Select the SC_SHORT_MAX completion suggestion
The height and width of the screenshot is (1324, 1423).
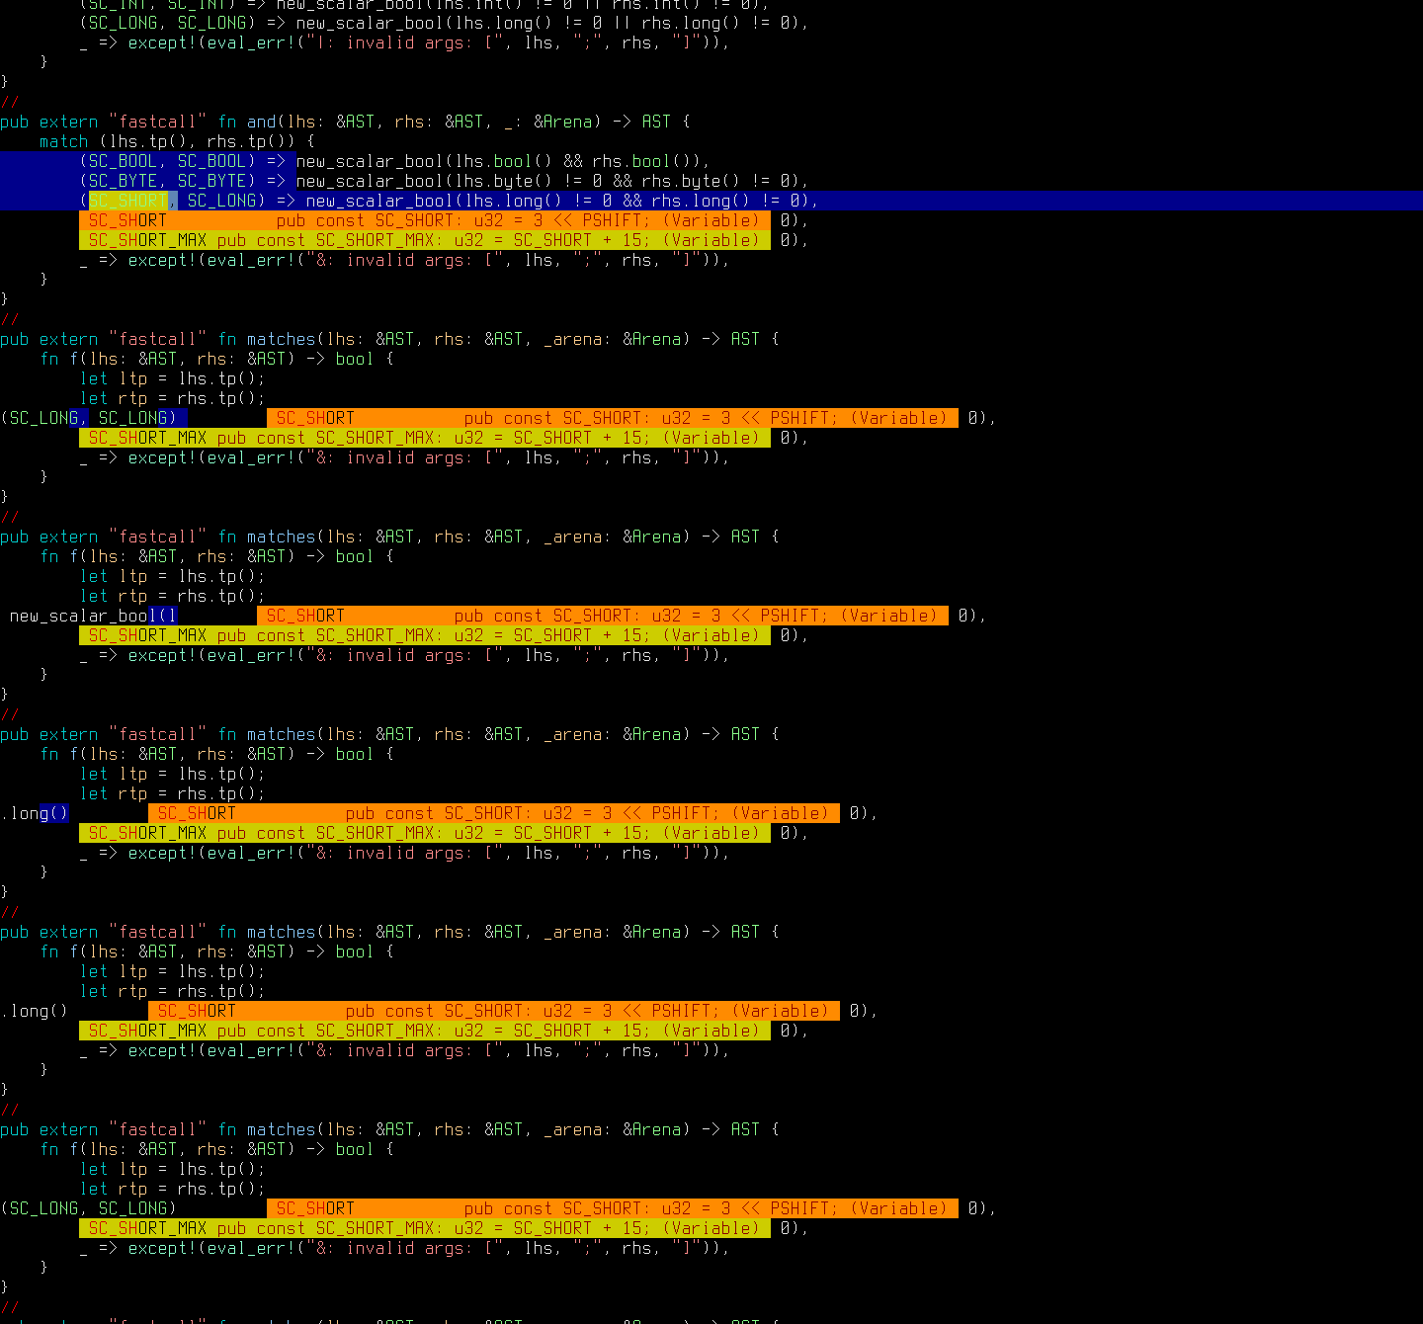point(146,240)
